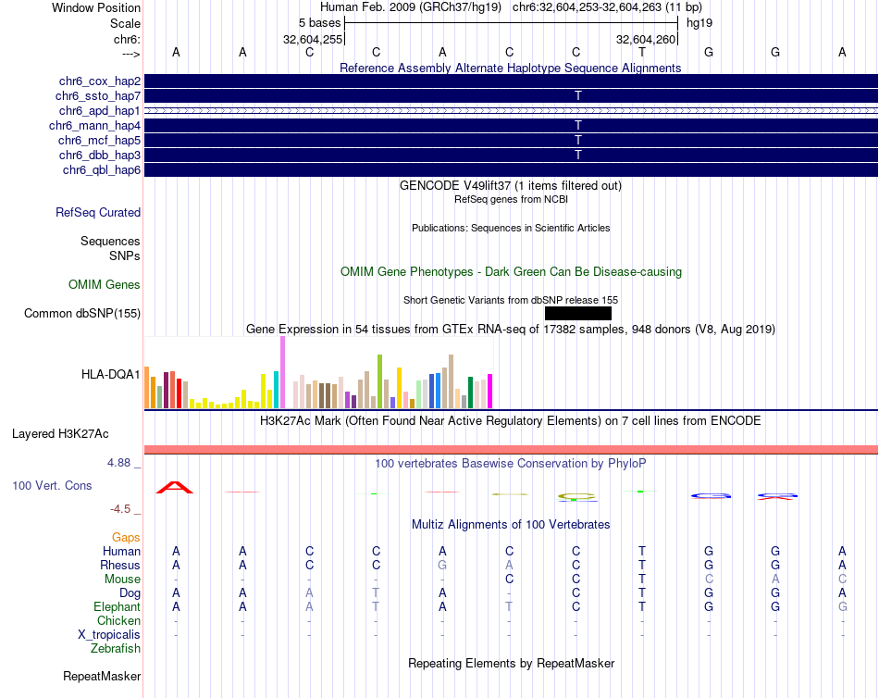
Task: Click the -4.5 PhyloP lower scale value
Action: click(x=120, y=509)
